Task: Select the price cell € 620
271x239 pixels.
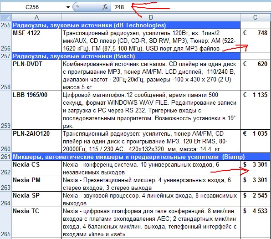Action: click(255, 76)
